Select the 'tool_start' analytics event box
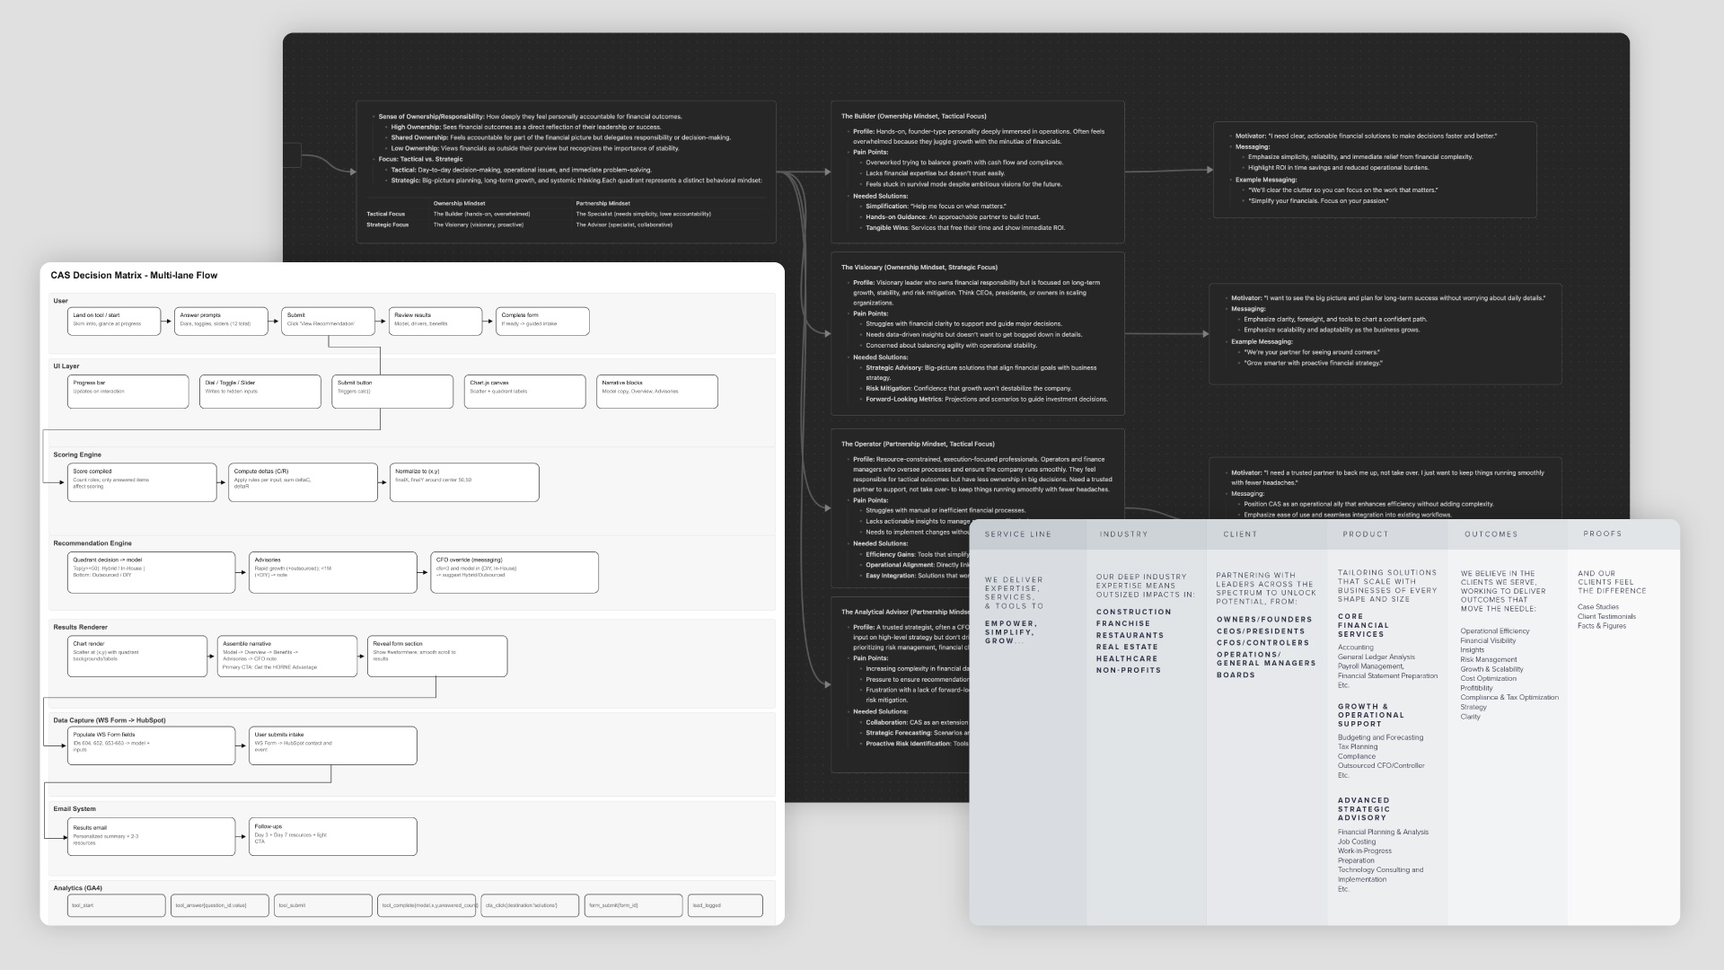 coord(116,905)
